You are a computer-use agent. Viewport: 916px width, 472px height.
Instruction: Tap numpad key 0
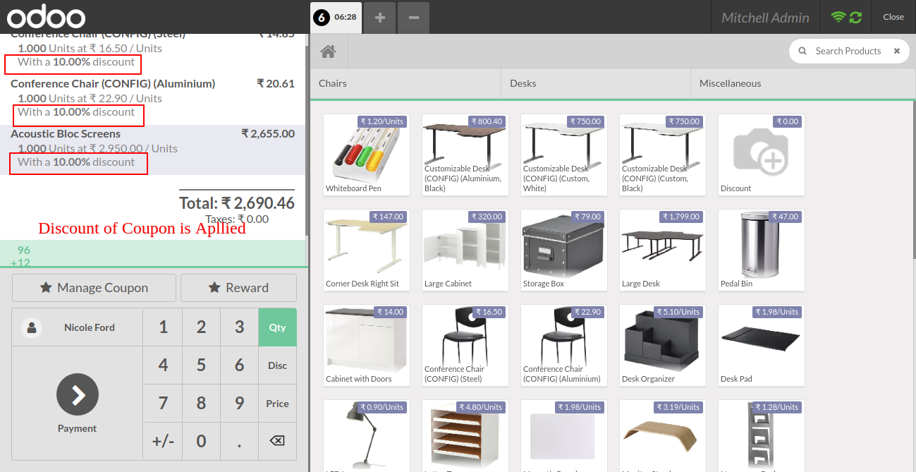(x=201, y=442)
